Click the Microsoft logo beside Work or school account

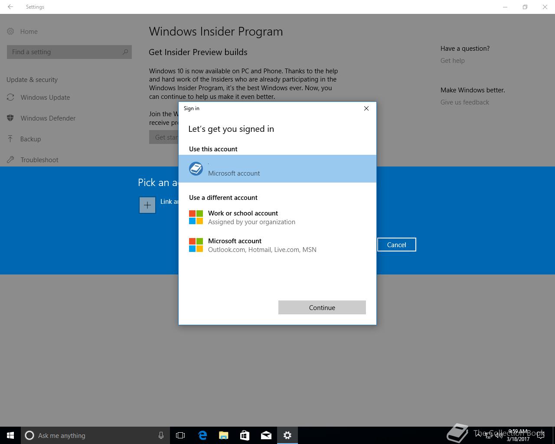pos(196,217)
